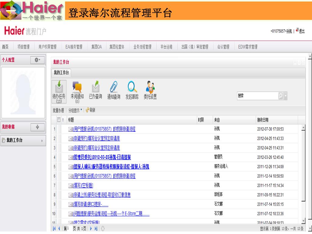Click the 刷新 refresh icon

coord(87,110)
